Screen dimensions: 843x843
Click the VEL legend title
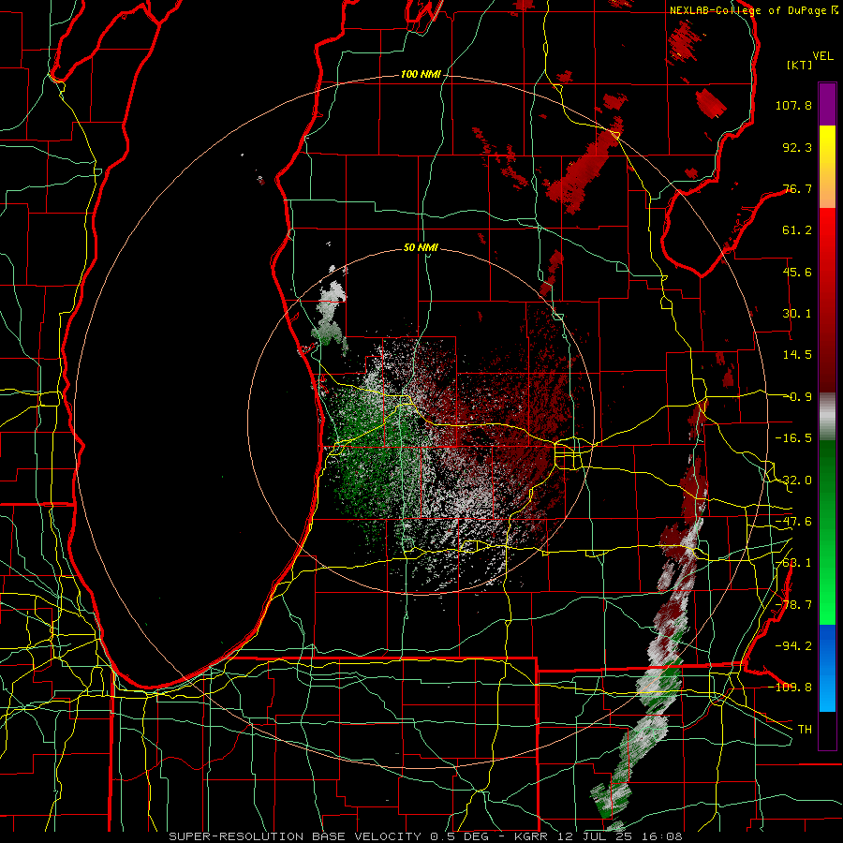pos(822,56)
